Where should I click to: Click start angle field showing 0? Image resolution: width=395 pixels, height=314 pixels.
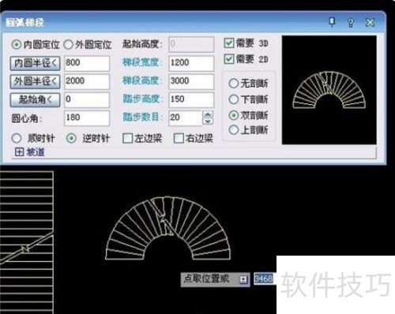tap(87, 99)
